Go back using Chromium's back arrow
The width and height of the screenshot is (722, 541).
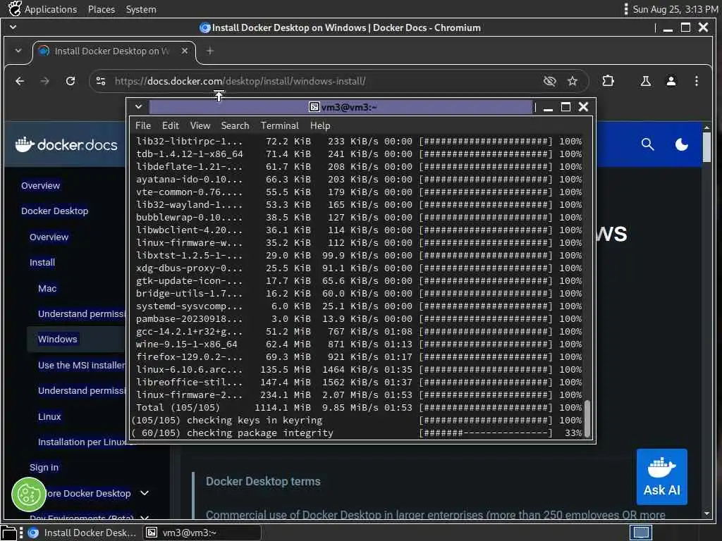coord(20,82)
